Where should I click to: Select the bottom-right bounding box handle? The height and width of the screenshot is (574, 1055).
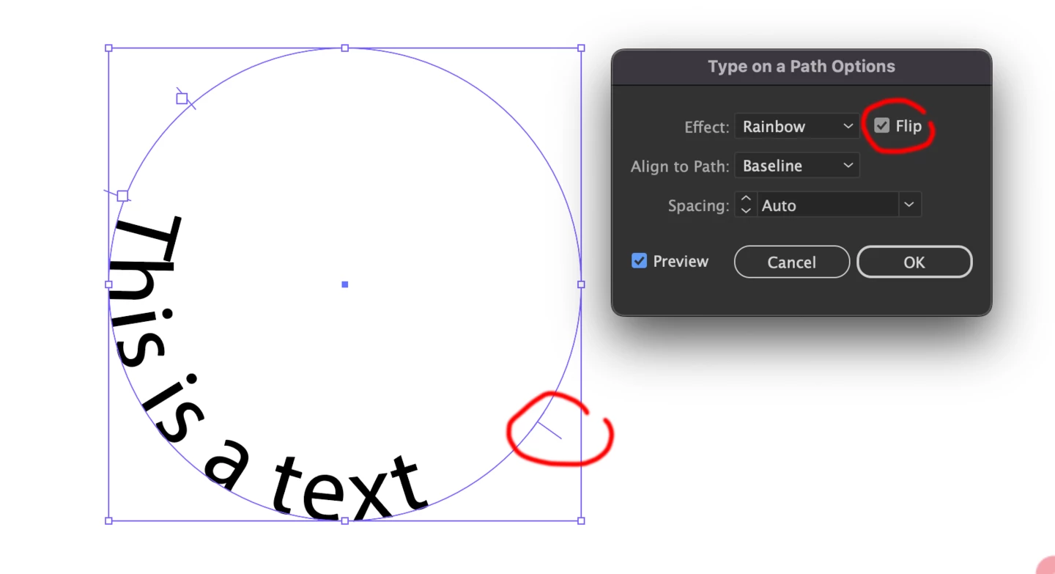click(581, 520)
